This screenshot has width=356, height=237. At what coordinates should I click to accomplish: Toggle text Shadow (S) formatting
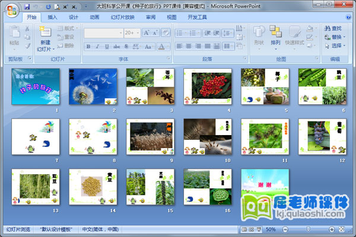click(x=126, y=46)
